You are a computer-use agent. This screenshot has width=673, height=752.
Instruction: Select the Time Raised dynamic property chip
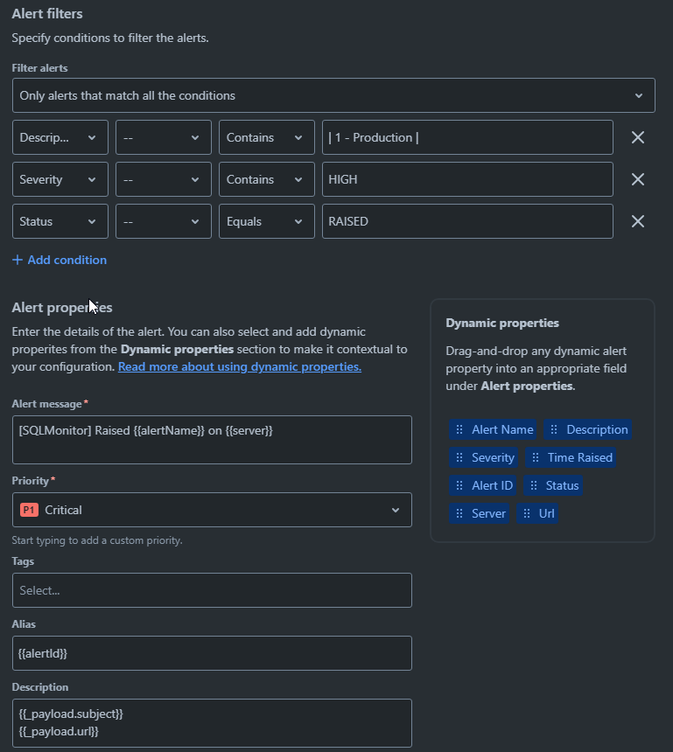(x=571, y=457)
